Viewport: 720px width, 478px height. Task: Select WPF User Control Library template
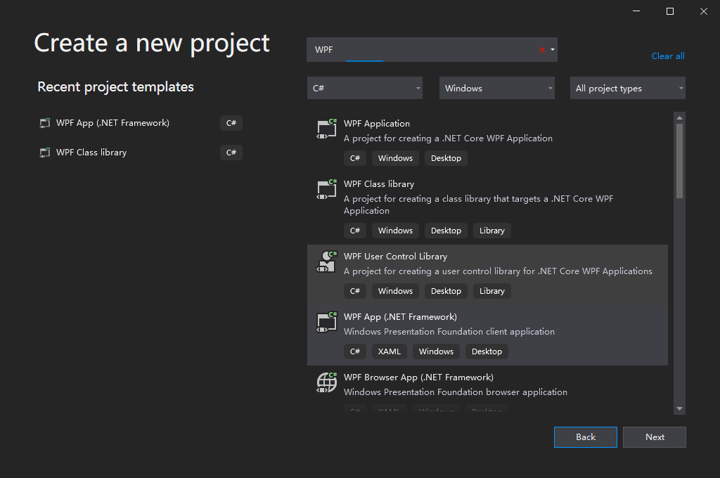pos(395,257)
